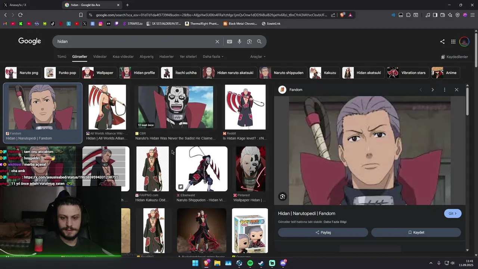The height and width of the screenshot is (269, 478).
Task: Switch to the Videolar tab
Action: pos(100,57)
